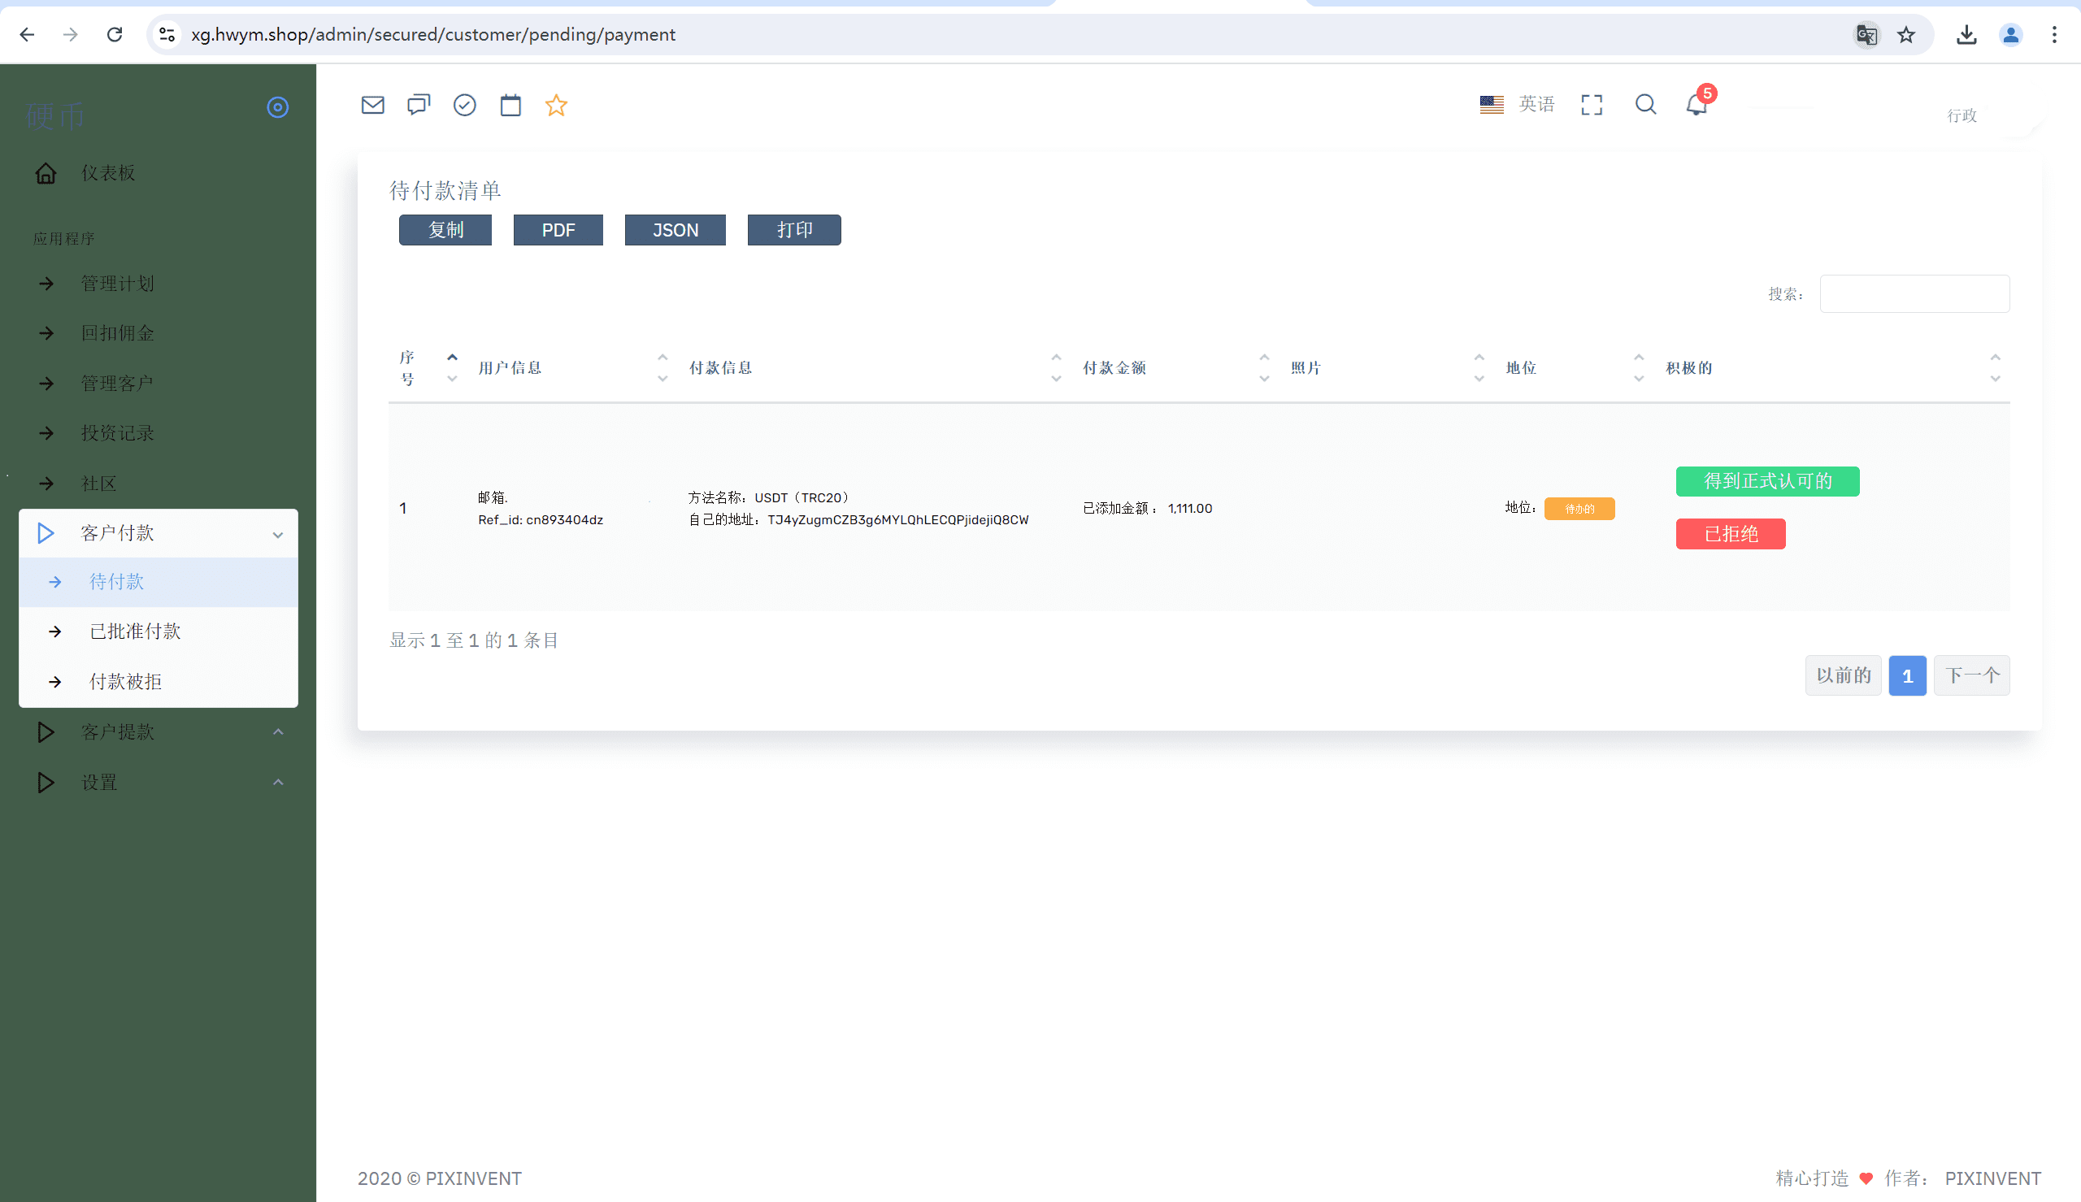Bookmark this page with the star icon
The image size is (2081, 1202).
[x=1906, y=35]
